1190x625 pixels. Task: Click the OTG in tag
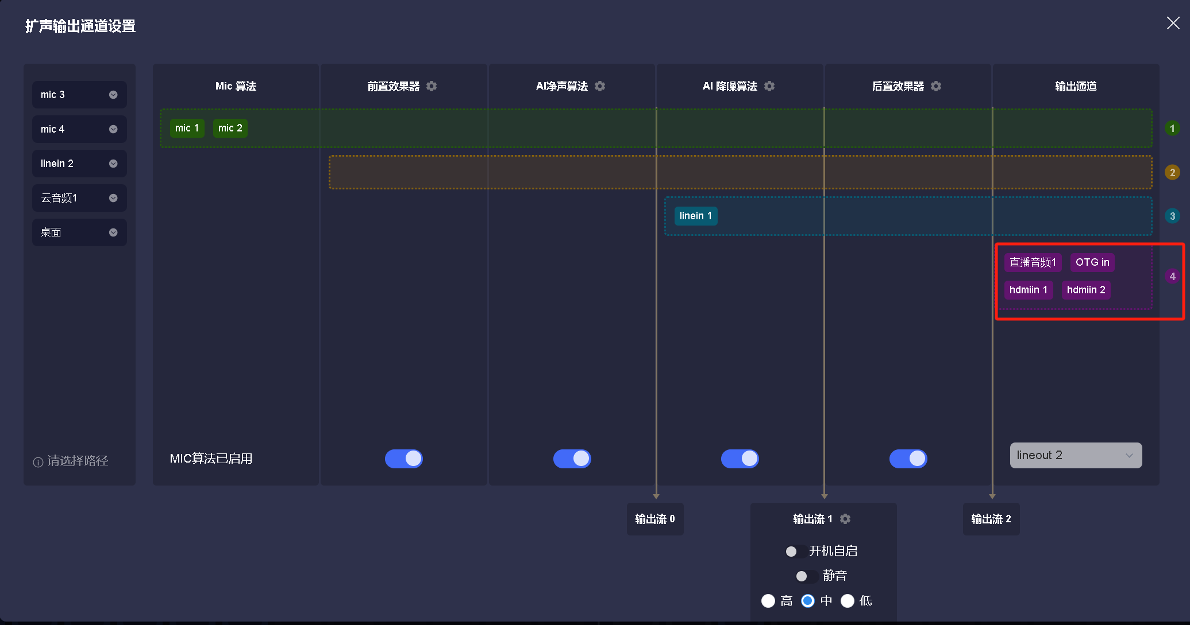tap(1092, 262)
